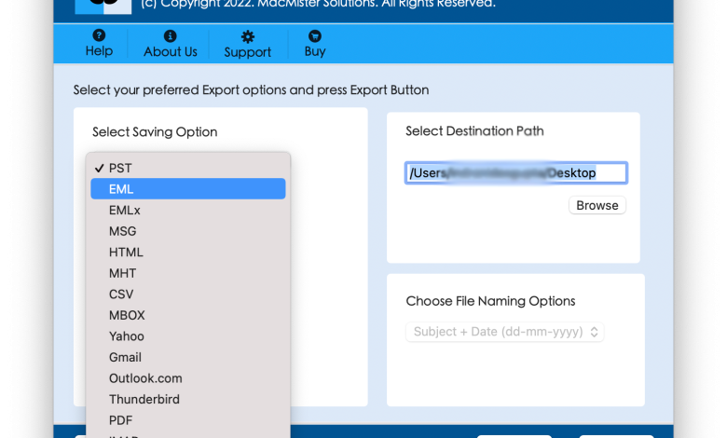Pick MSG as saving option
Viewport: 727px width, 438px height.
tap(187, 231)
